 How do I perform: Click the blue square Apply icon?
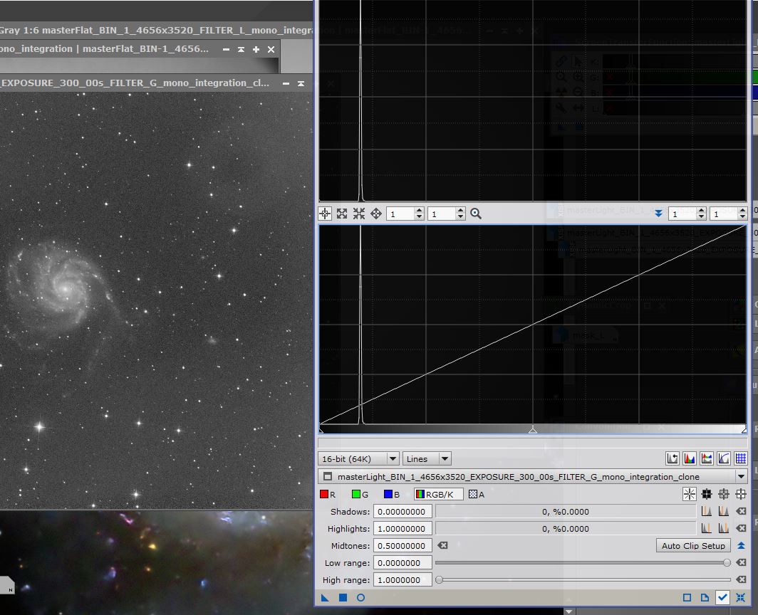pyautogui.click(x=343, y=598)
